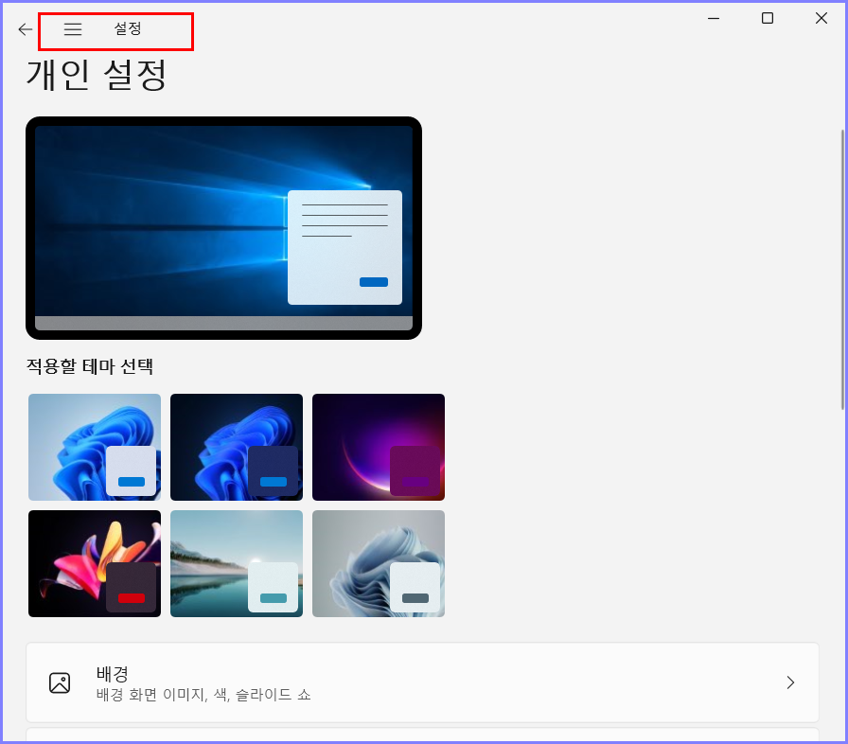
Task: Select the gray flow theme thumbnail
Action: (x=379, y=563)
